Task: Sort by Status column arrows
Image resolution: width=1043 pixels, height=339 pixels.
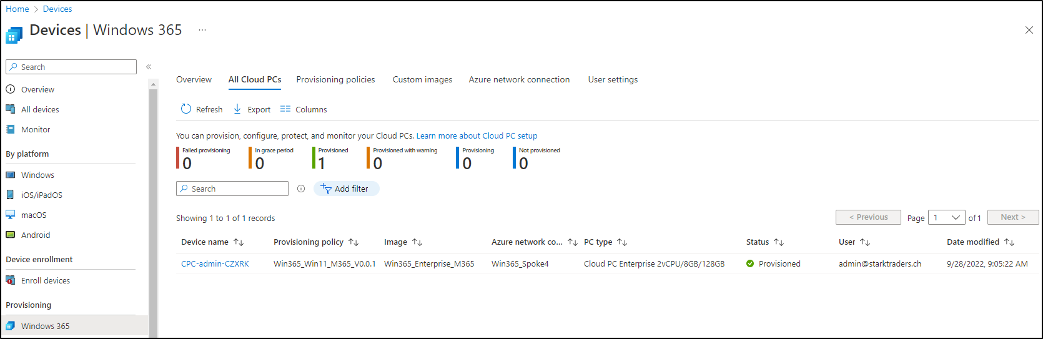Action: tap(779, 242)
